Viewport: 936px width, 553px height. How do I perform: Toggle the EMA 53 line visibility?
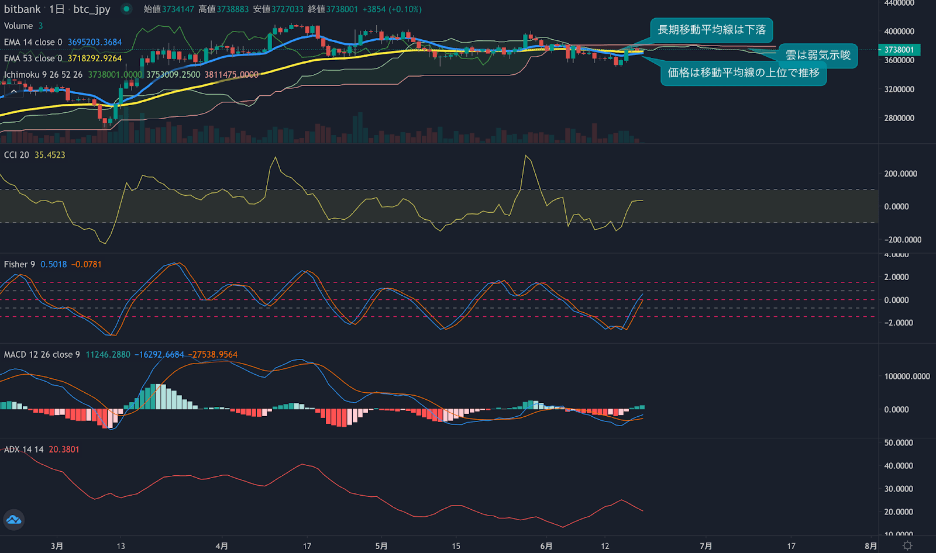coord(33,58)
